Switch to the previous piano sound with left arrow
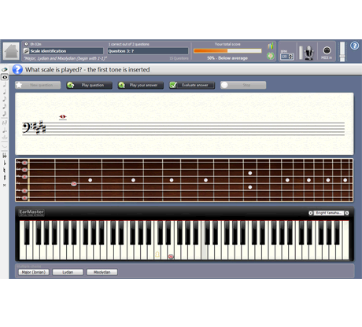This screenshot has width=362, height=327. point(311,213)
